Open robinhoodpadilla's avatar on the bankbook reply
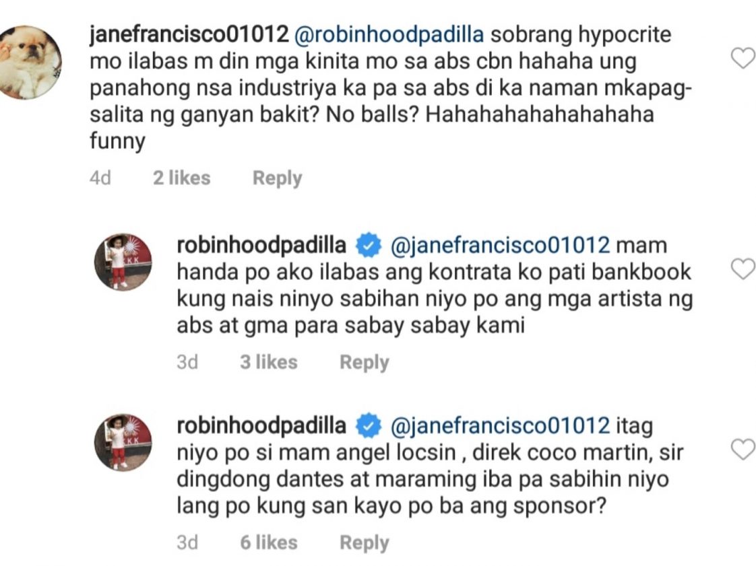 click(123, 262)
